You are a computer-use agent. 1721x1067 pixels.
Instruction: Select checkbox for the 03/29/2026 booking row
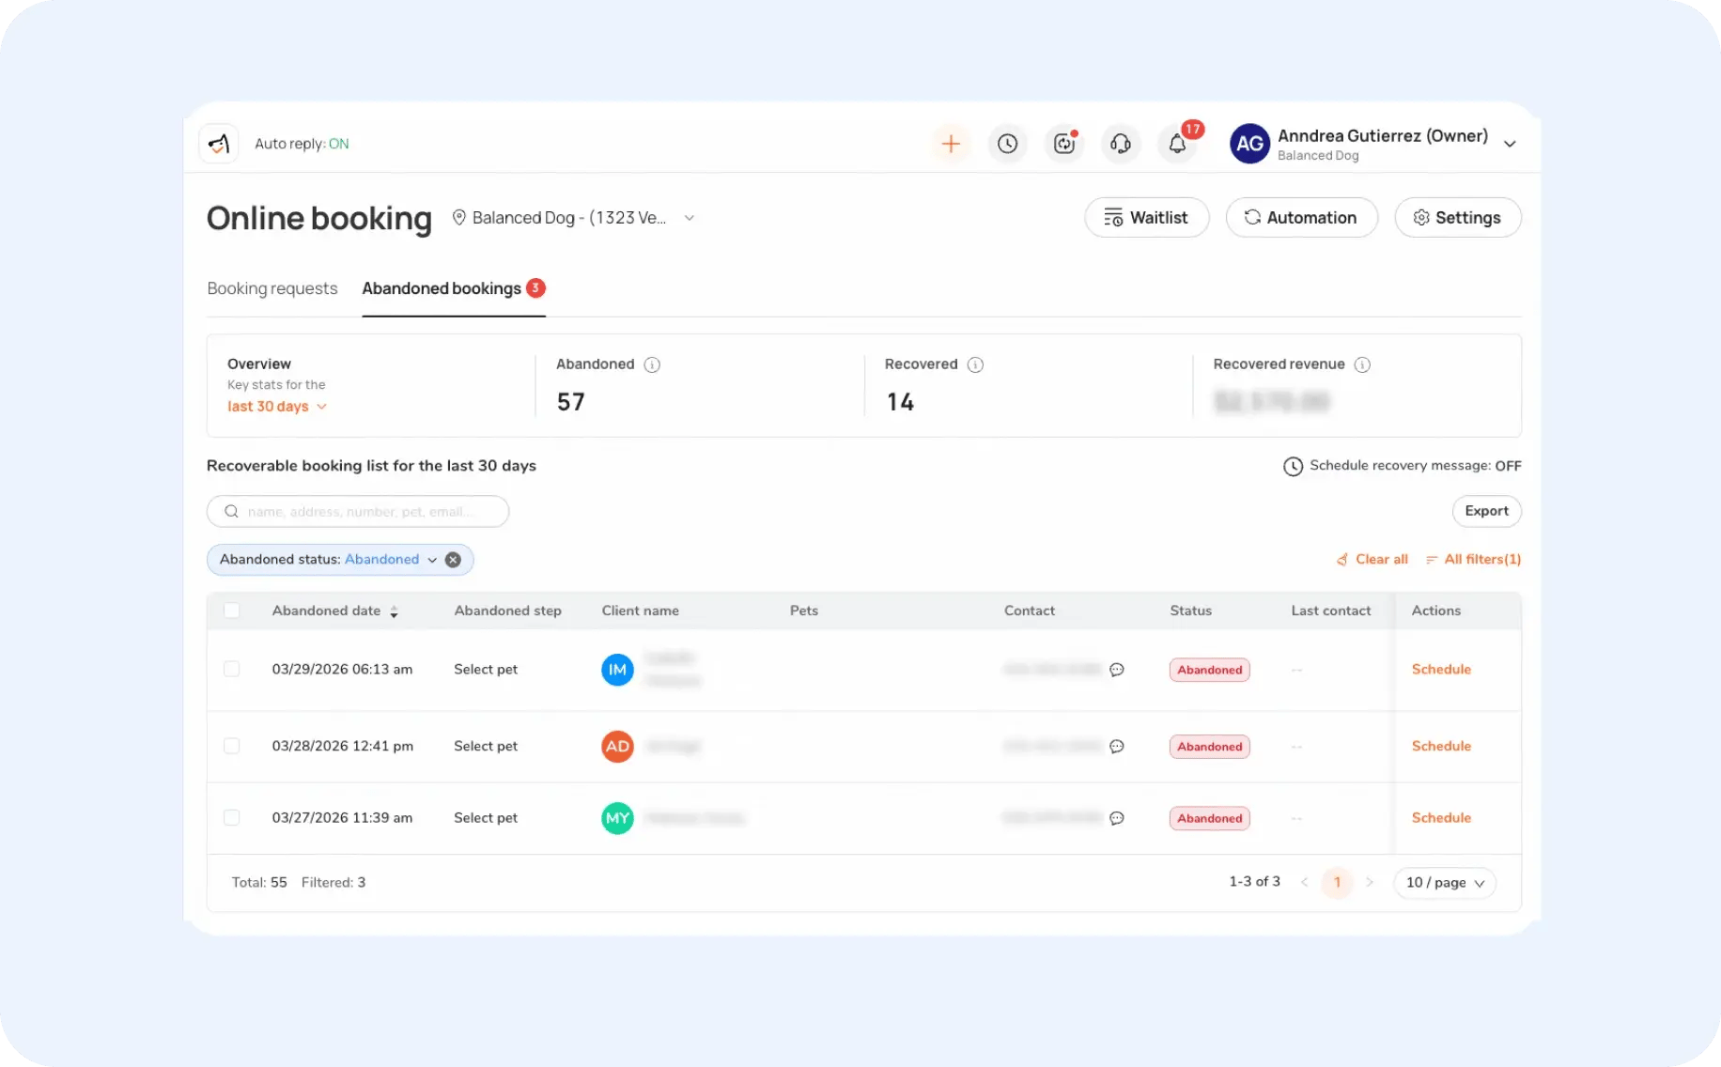[x=232, y=669]
